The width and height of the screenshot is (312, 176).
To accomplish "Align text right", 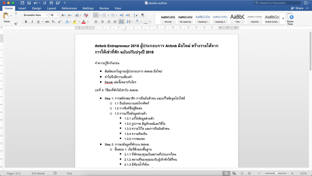I will tap(109, 22).
